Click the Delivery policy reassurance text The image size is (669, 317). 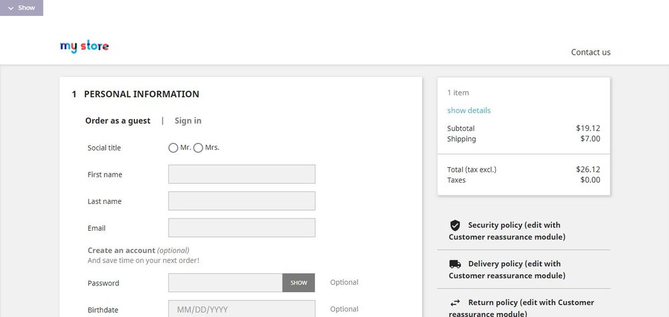pyautogui.click(x=507, y=270)
